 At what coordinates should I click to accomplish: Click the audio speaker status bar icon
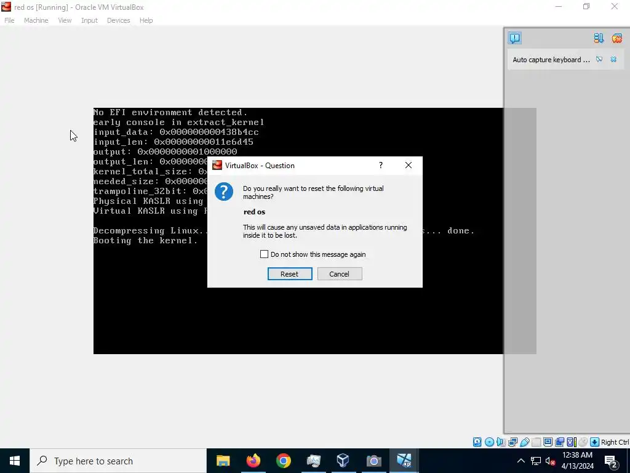pos(501,442)
